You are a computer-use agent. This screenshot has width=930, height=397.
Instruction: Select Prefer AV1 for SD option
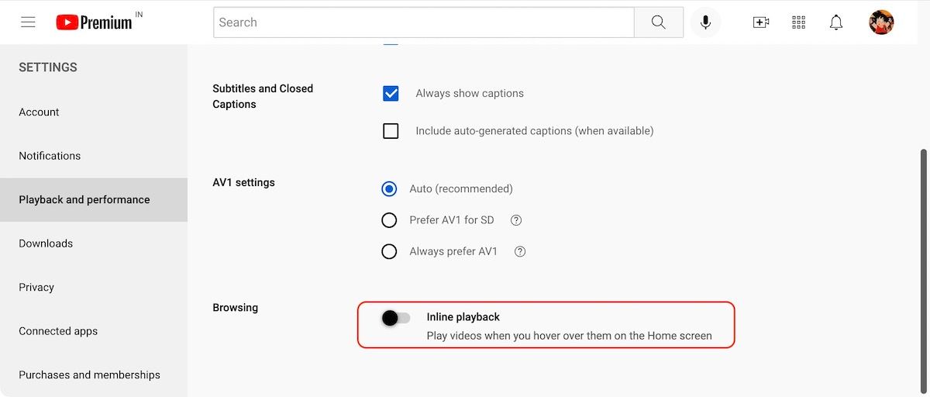click(389, 220)
